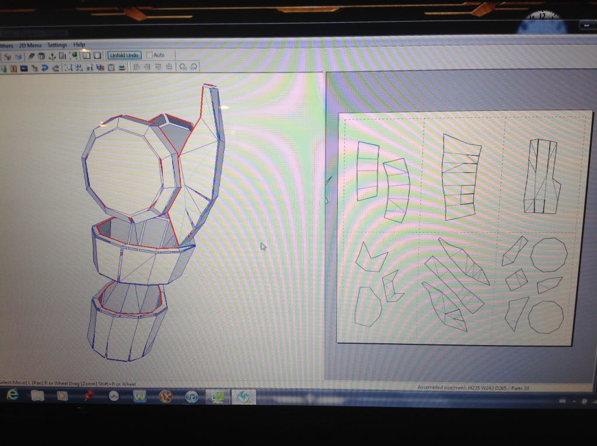Screen dimensions: 597x446
Task: Click the clock taskbar icon
Action: point(113,396)
